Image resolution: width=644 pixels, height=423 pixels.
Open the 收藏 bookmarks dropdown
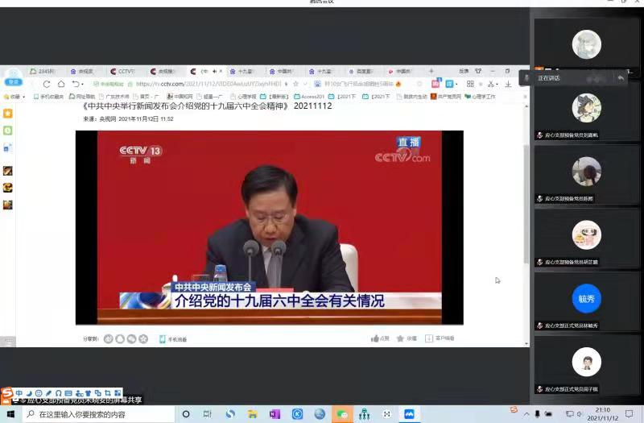coord(14,97)
